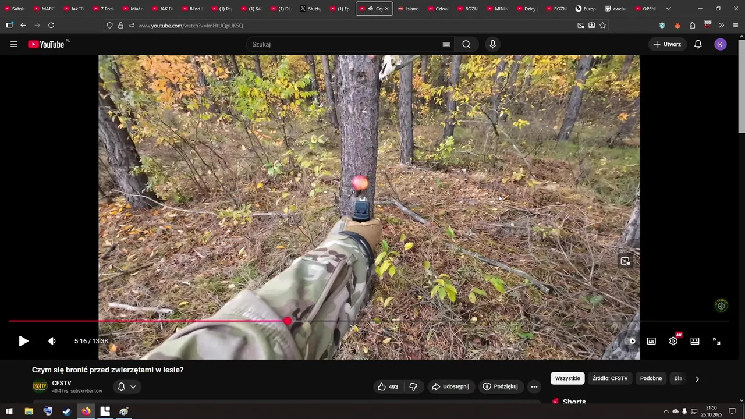Switch to the Blind browser tab
The image size is (745, 419).
pos(191,9)
